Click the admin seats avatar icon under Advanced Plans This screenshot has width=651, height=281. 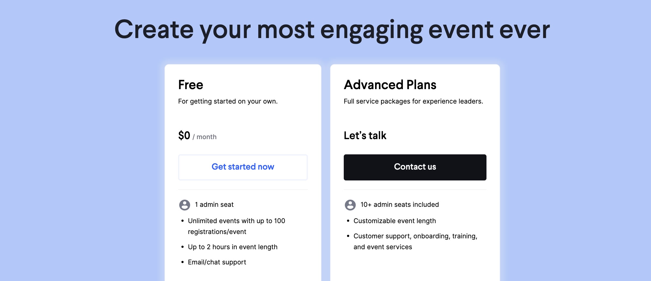tap(351, 205)
